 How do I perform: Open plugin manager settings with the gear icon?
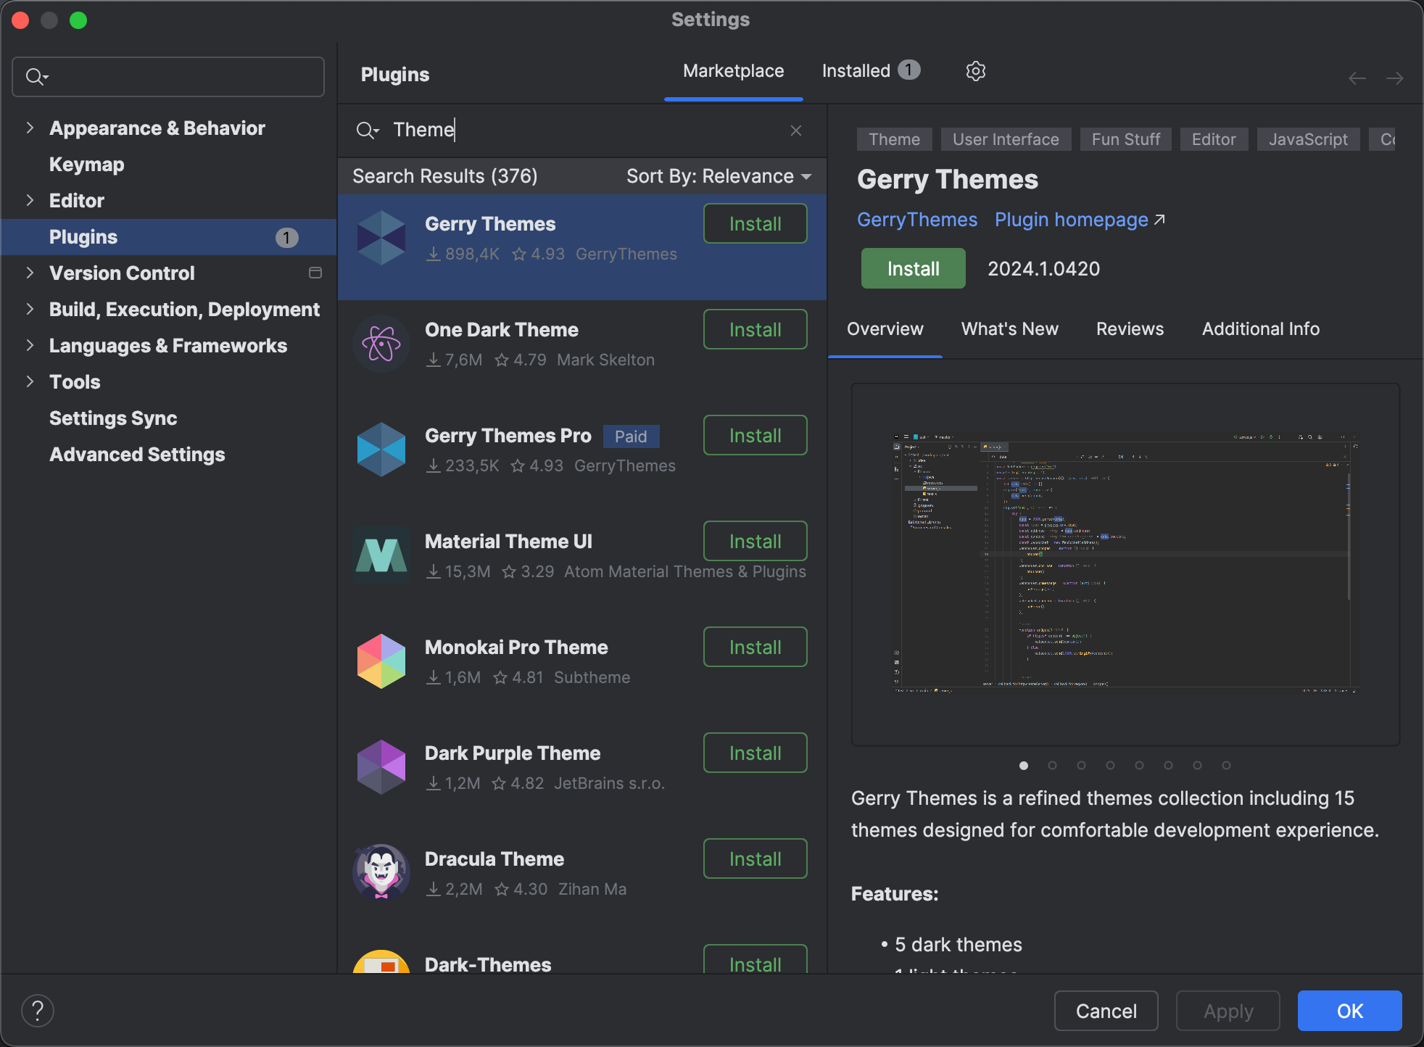click(975, 70)
